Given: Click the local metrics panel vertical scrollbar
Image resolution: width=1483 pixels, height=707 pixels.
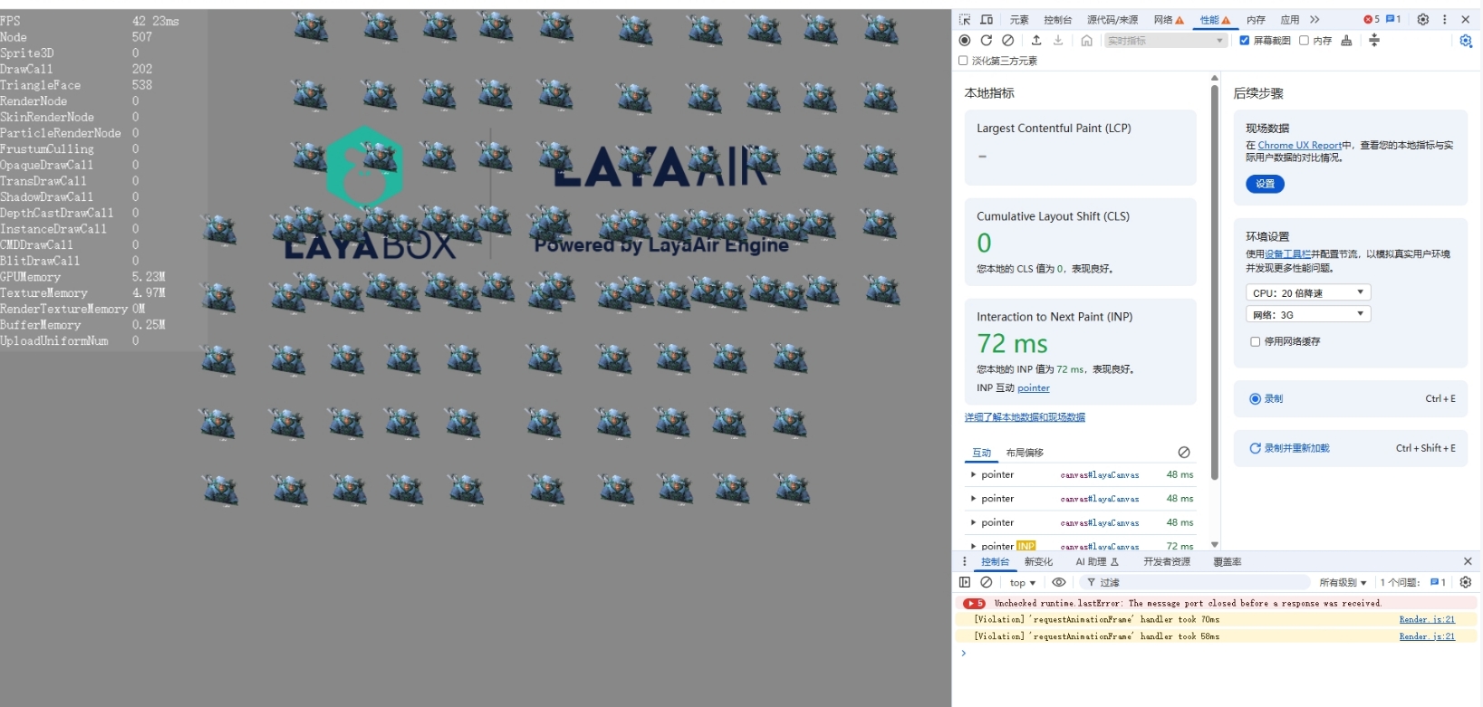Looking at the screenshot, I should click(1215, 282).
